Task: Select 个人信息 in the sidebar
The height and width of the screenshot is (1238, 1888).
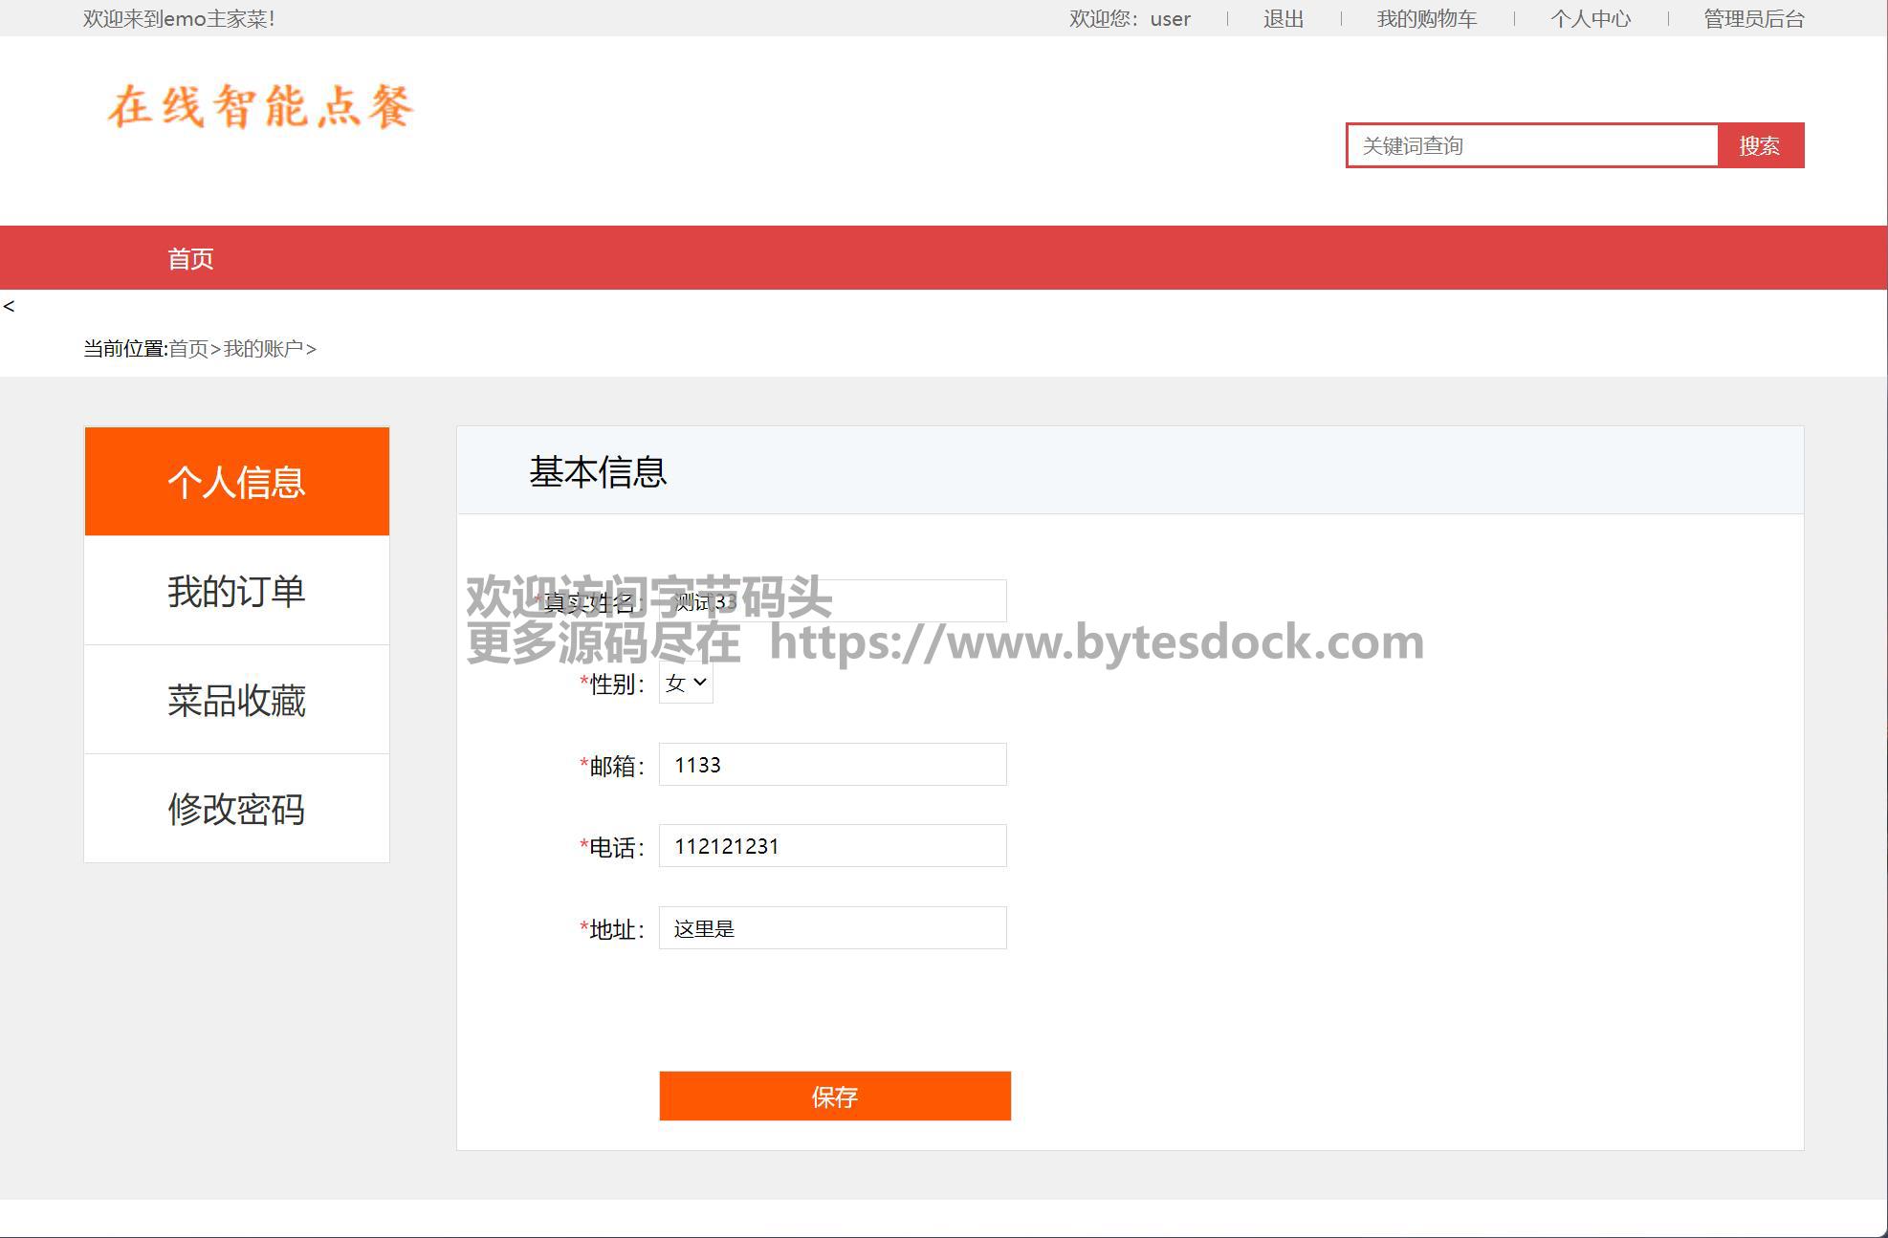Action: pyautogui.click(x=236, y=482)
